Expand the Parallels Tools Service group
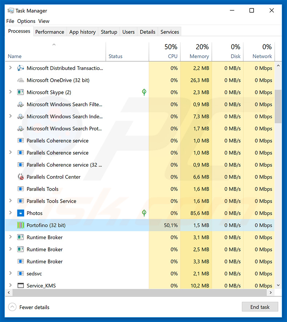287x322 pixels. (11, 200)
